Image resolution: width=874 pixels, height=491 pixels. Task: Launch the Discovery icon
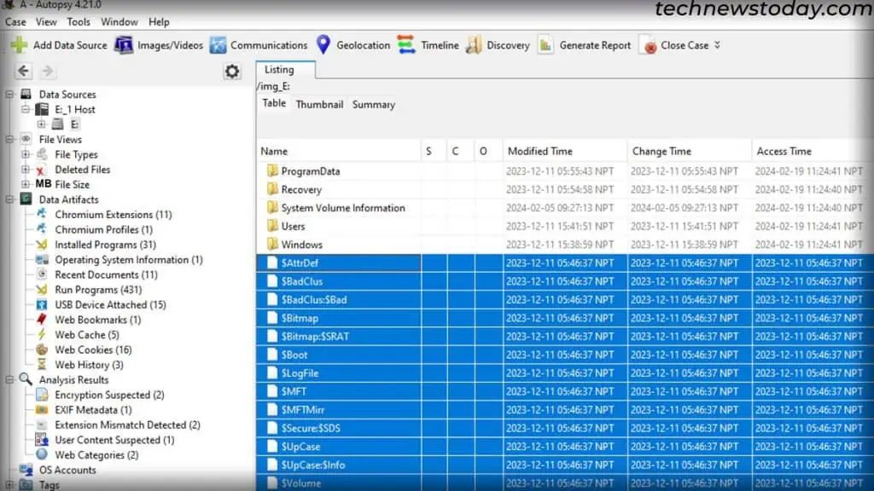[x=474, y=45]
